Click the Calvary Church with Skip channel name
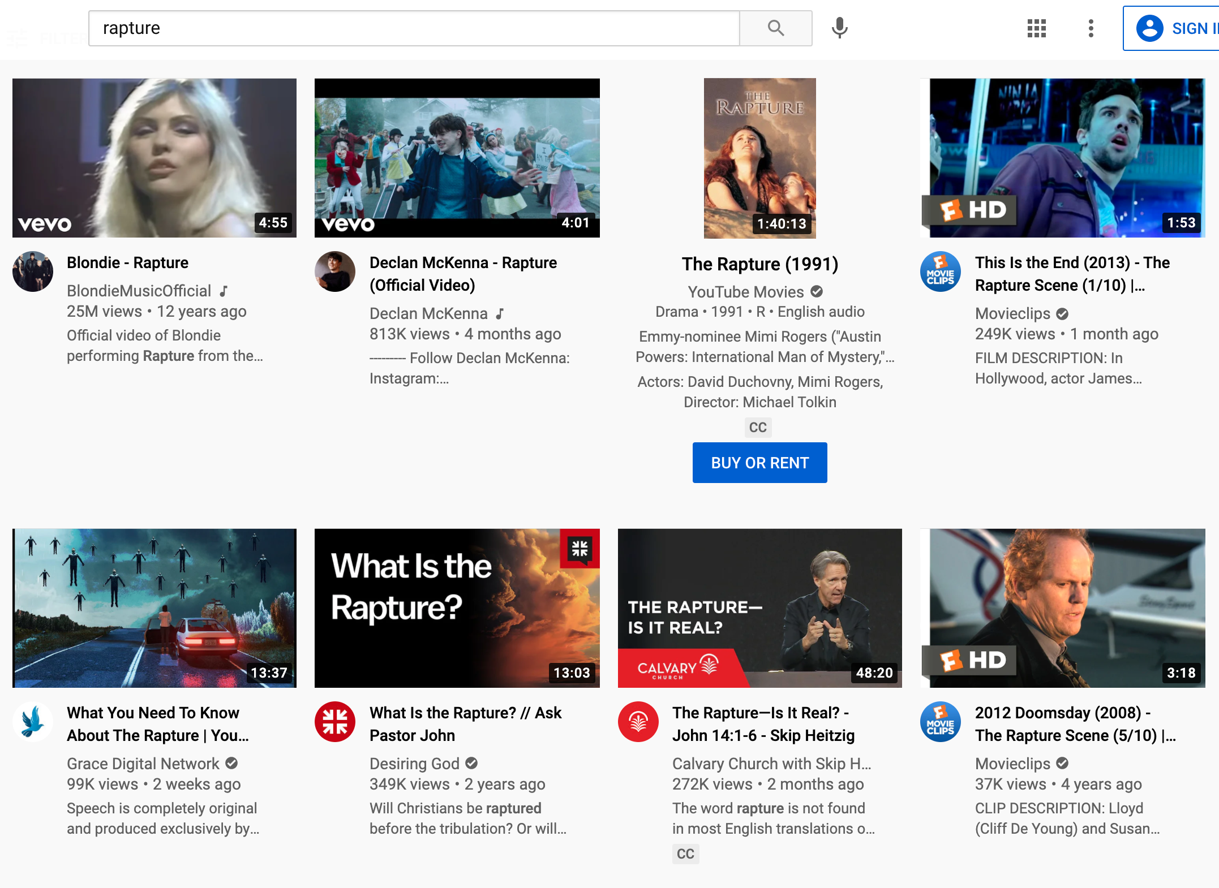 (771, 764)
